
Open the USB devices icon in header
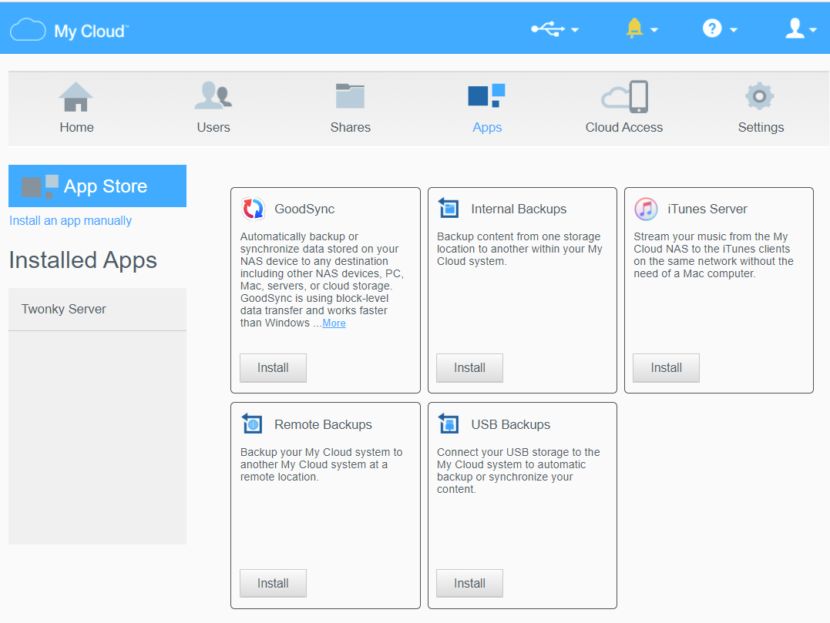point(547,29)
